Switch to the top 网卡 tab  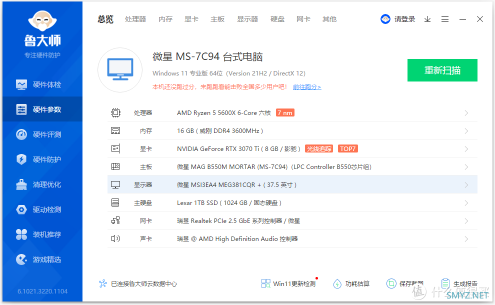pos(303,19)
